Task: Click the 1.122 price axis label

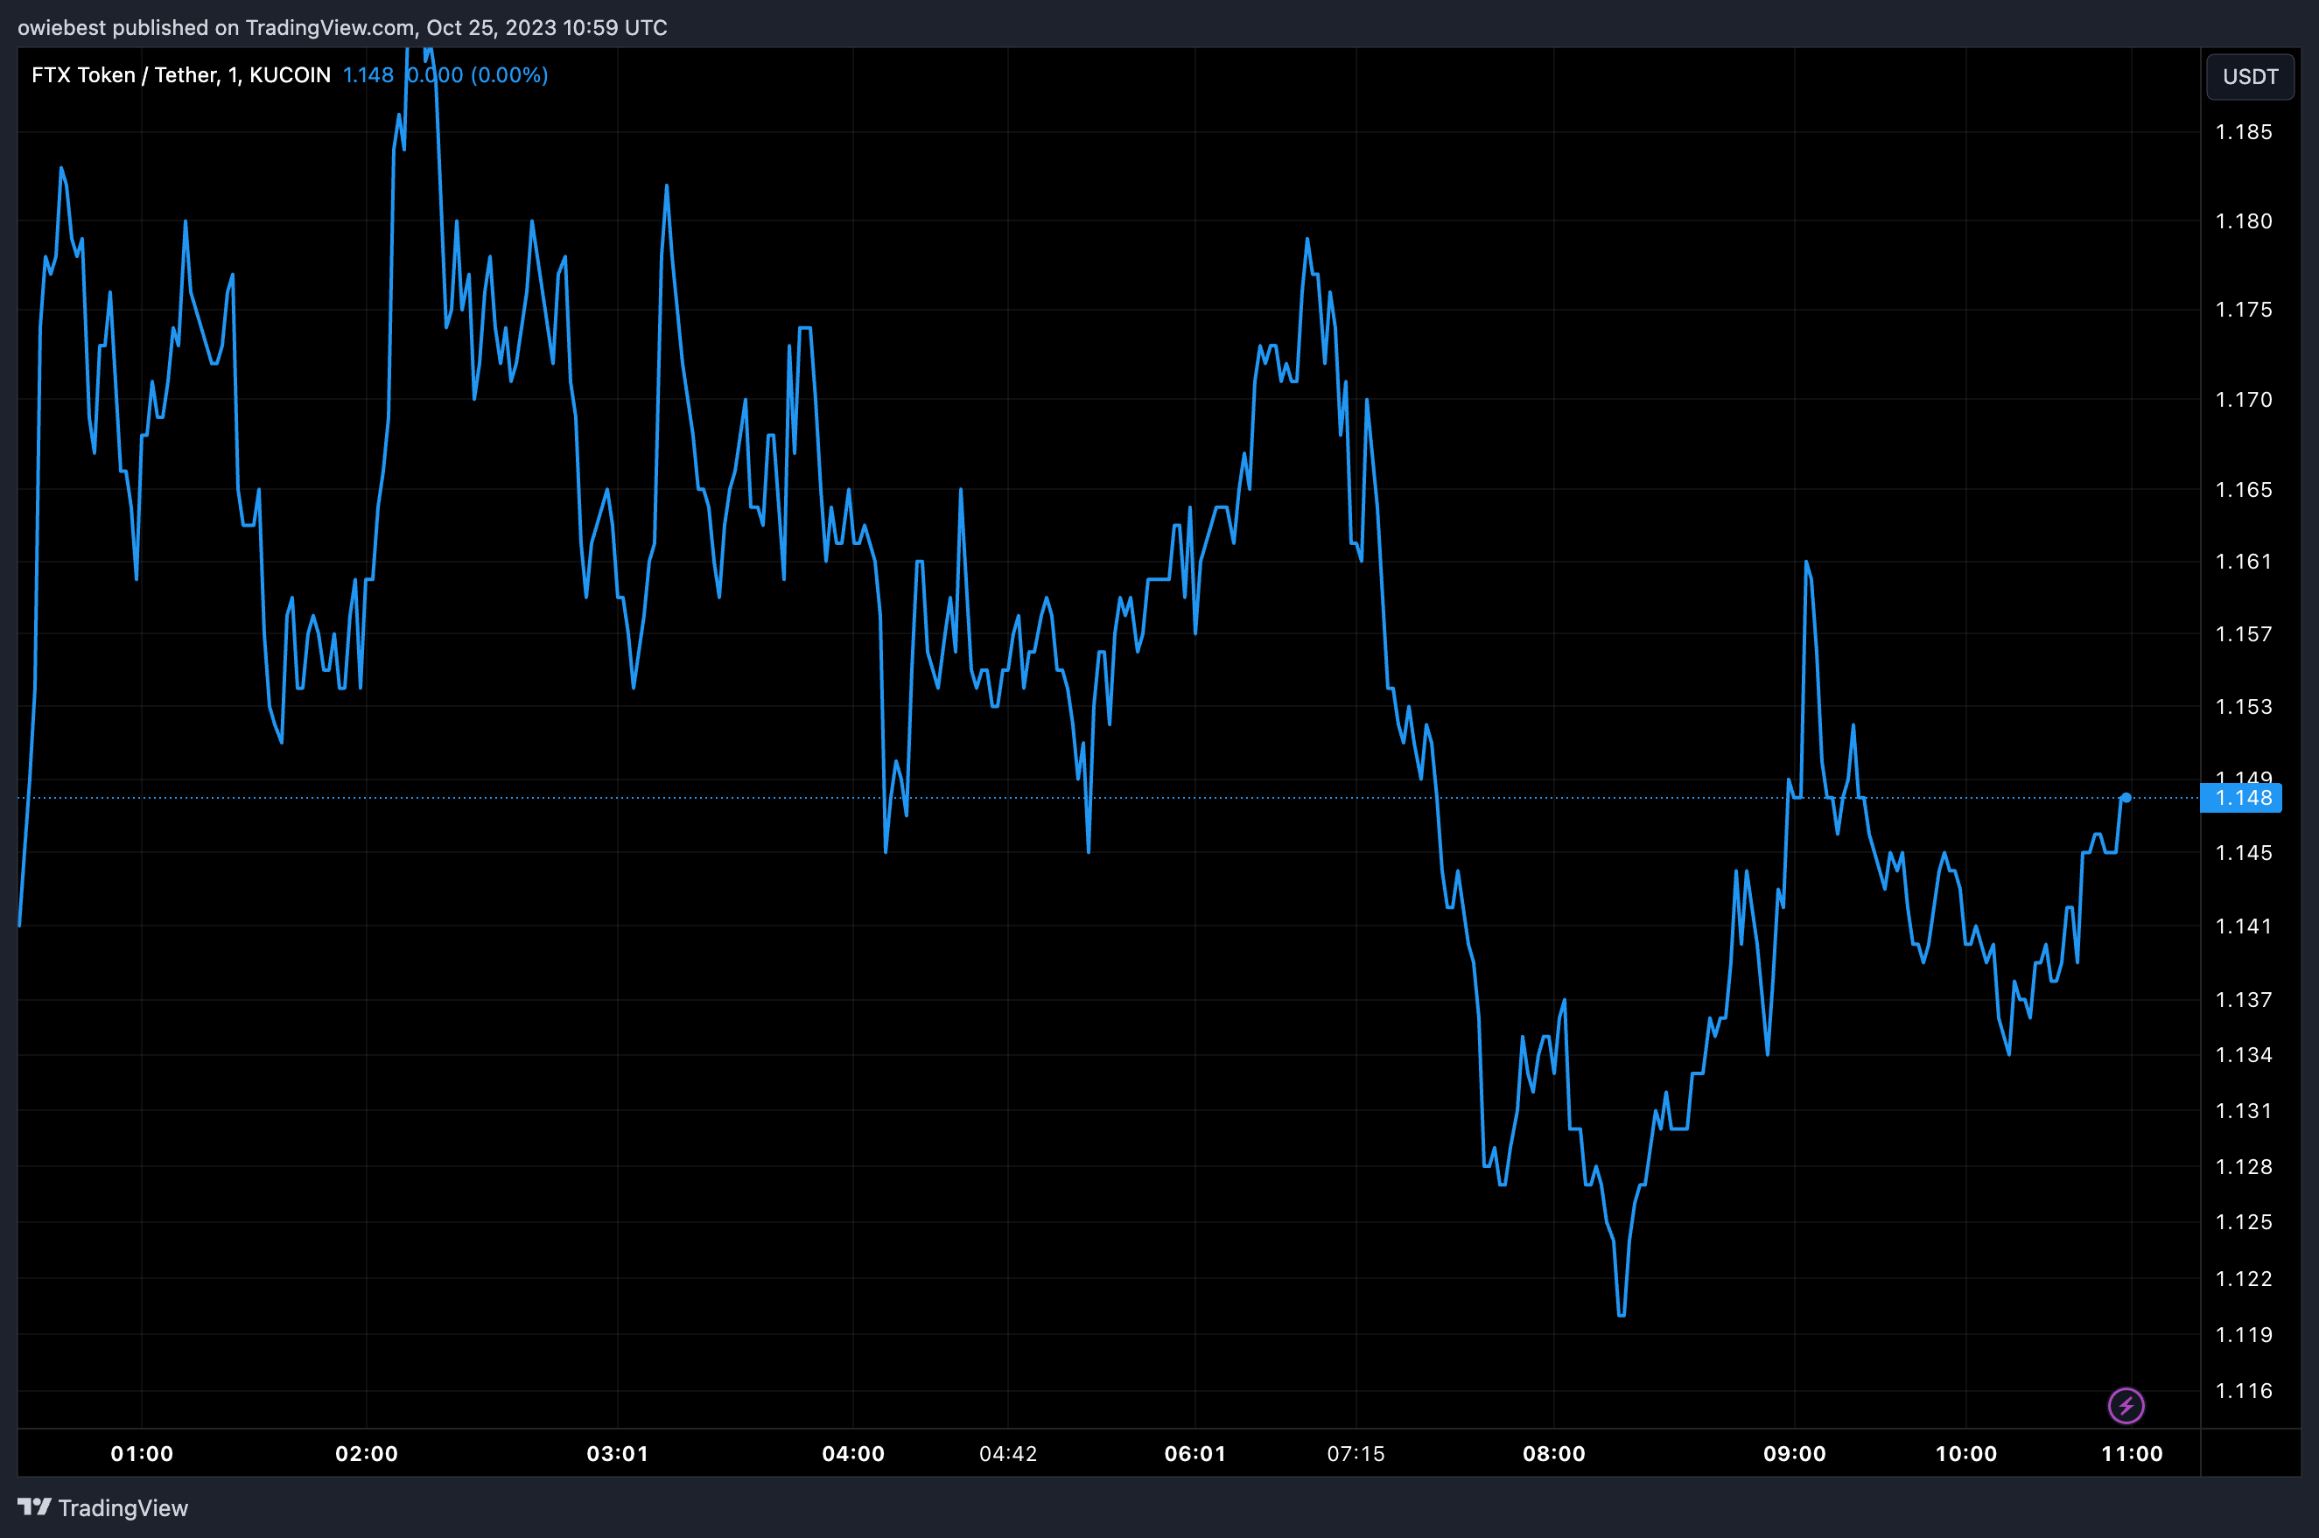Action: [2245, 1279]
